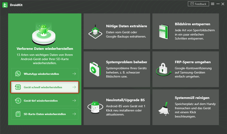Open Bildshirm entsperren heading
The height and width of the screenshot is (134, 227).
tap(192, 24)
